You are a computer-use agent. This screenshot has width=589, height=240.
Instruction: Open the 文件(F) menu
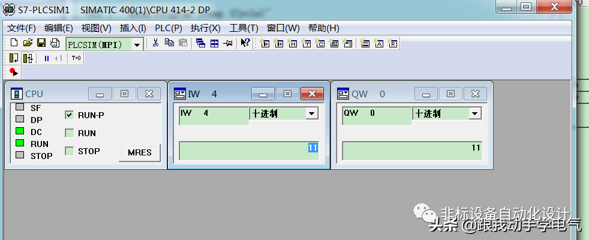pos(22,28)
